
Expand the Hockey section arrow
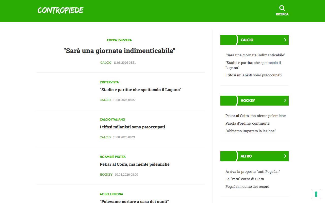click(285, 100)
